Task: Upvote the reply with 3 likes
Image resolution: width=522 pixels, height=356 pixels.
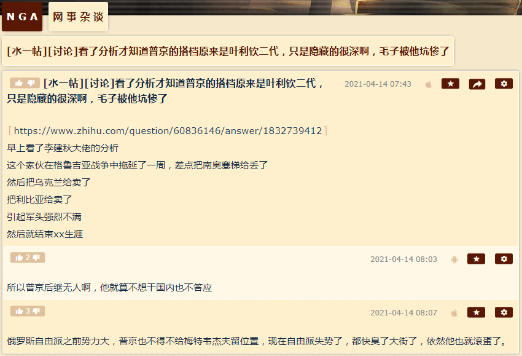Action: point(19,311)
